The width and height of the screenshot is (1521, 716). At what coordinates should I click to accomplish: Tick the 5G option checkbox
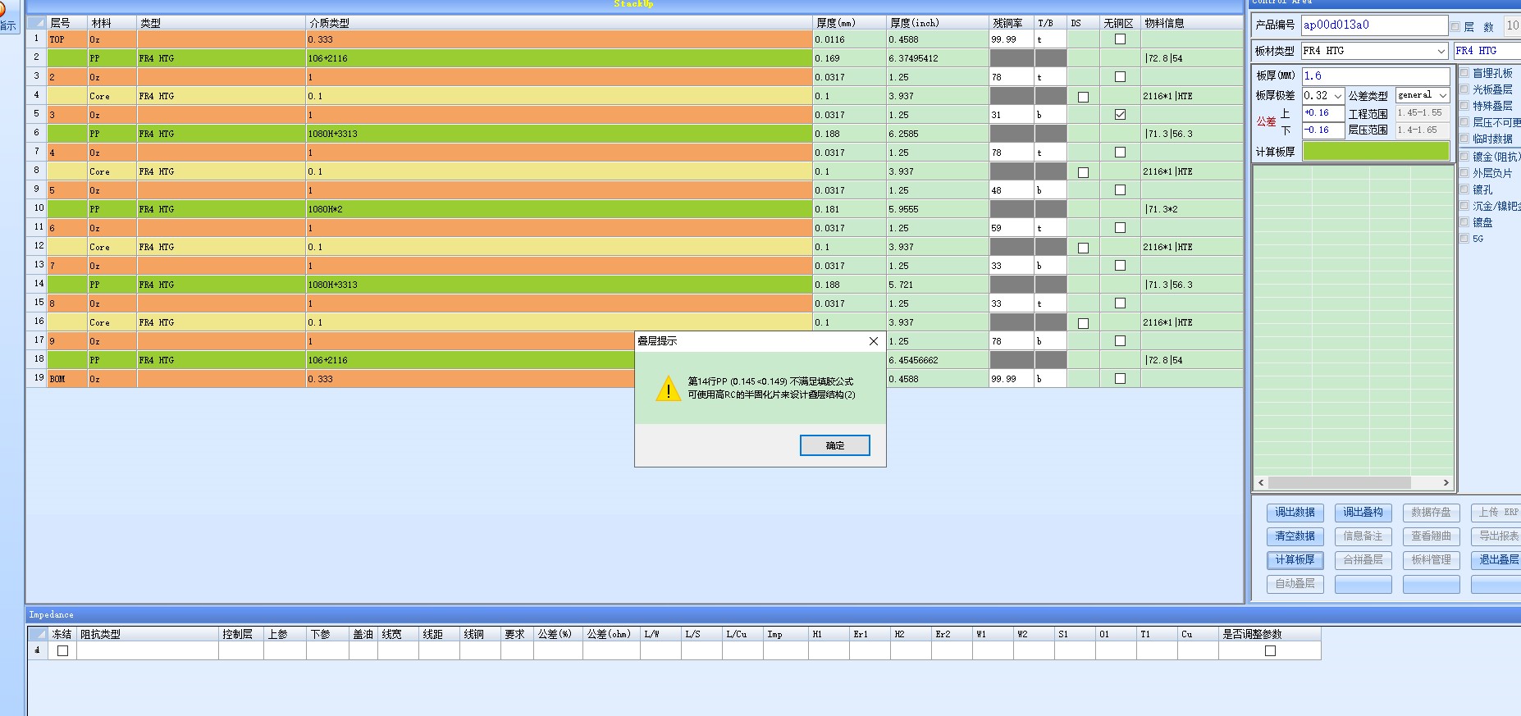[x=1464, y=239]
